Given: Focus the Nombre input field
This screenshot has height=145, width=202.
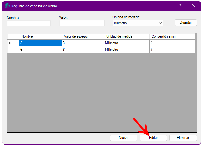Looking at the screenshot, I should 29,23.
